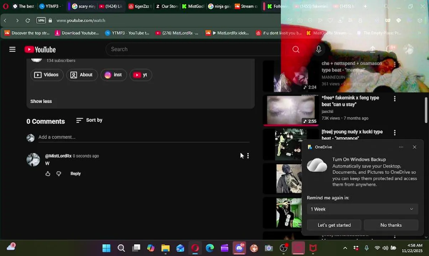The image size is (429, 256).
Task: Switch to the 'ninja gaic' Google tab
Action: [220, 6]
